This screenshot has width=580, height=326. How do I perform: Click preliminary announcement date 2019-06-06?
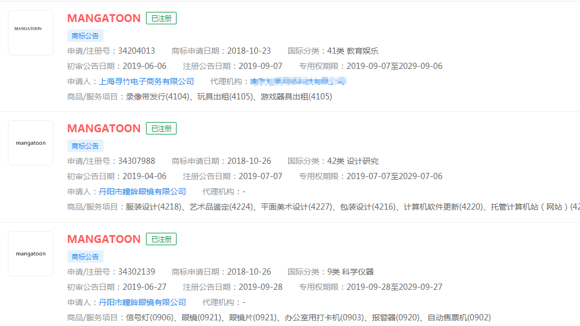tap(145, 66)
